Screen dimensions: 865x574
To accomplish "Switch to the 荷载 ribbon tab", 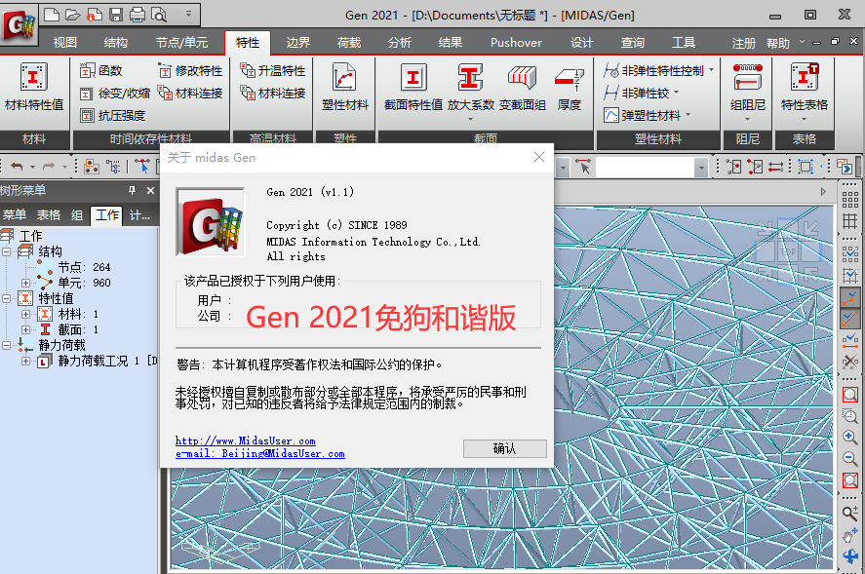I will pyautogui.click(x=349, y=43).
